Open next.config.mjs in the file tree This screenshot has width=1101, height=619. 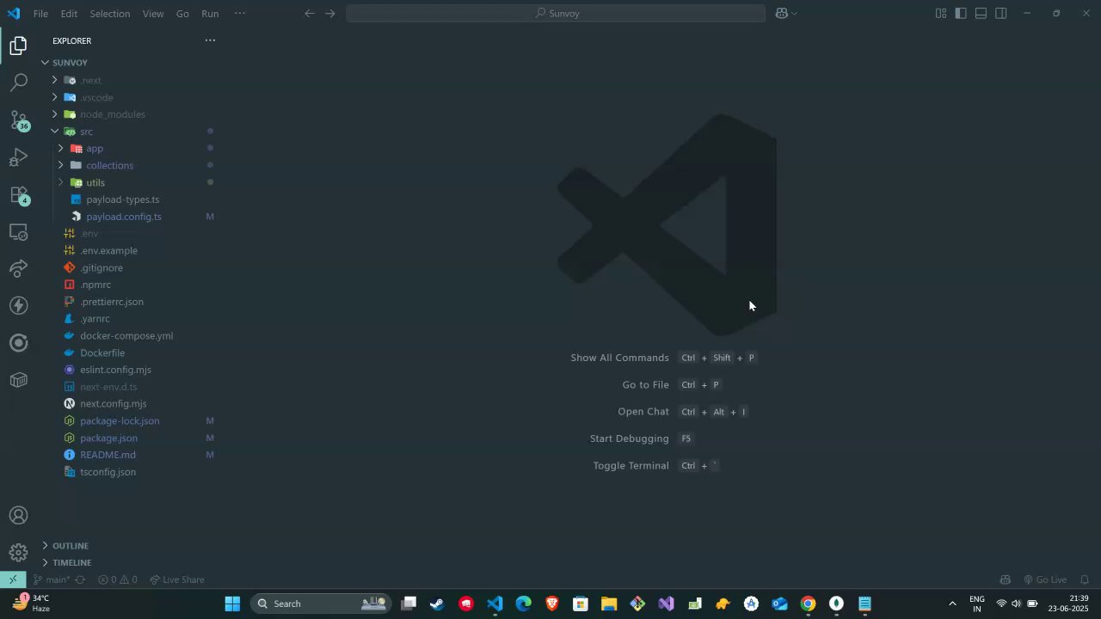(113, 403)
